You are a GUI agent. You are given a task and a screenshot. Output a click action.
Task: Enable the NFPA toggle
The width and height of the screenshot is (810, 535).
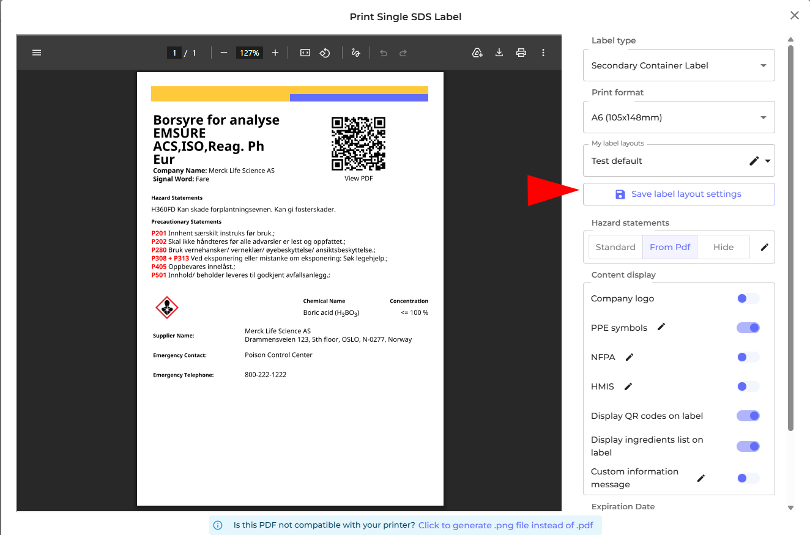[748, 357]
